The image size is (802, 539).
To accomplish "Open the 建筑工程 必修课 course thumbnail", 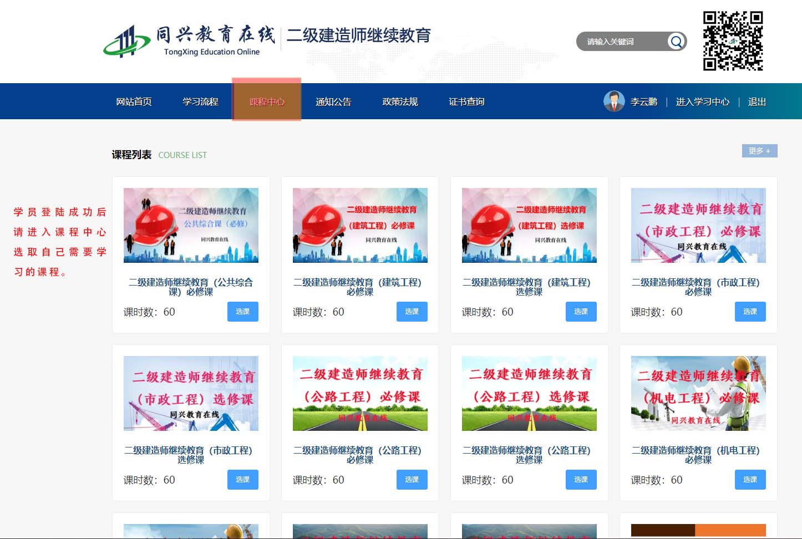I will click(x=360, y=225).
